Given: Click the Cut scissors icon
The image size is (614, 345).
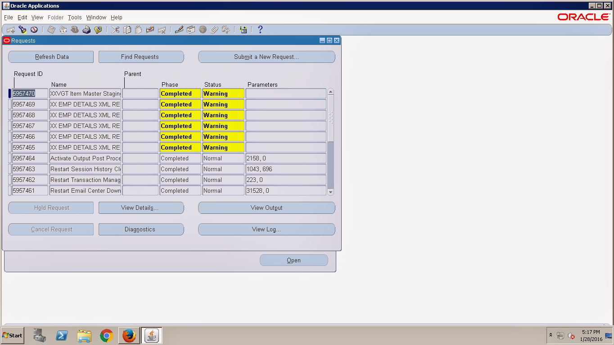Looking at the screenshot, I should tap(115, 30).
